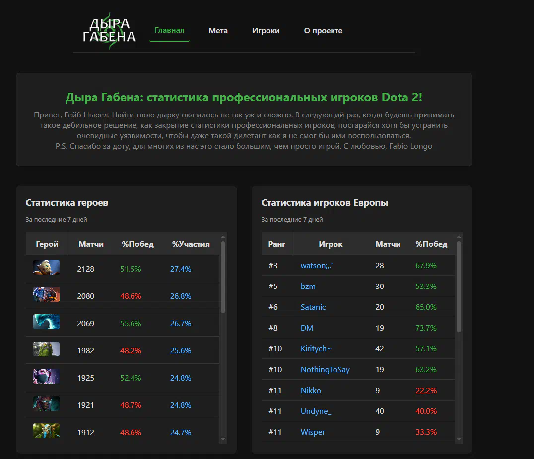Screen dimensions: 534x459
Task: Click hero icon in the 2128 matches row
Action: pyautogui.click(x=46, y=267)
